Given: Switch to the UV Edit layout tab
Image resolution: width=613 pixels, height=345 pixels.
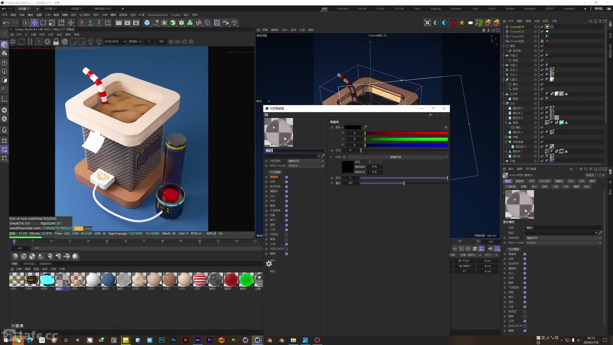Looking at the screenshot, I should pyautogui.click(x=399, y=9).
